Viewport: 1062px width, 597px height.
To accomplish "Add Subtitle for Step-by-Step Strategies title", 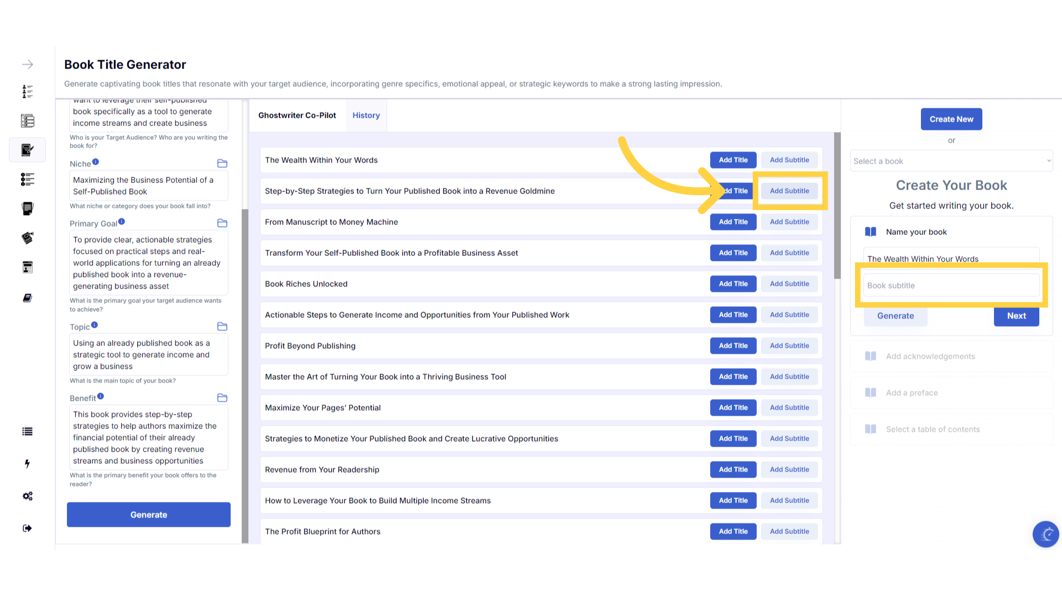I will [789, 191].
